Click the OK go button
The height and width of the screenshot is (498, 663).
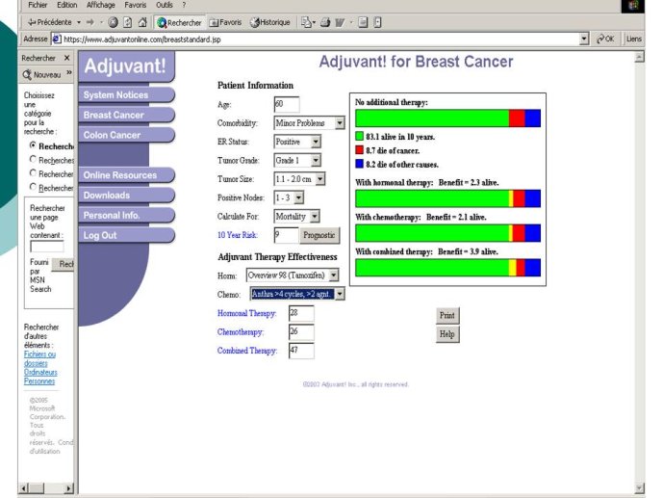point(605,39)
